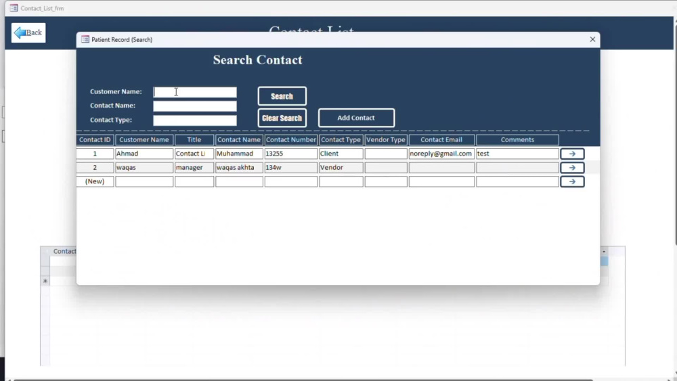Select the Muhammad contact name cell
The height and width of the screenshot is (381, 677).
pos(239,154)
